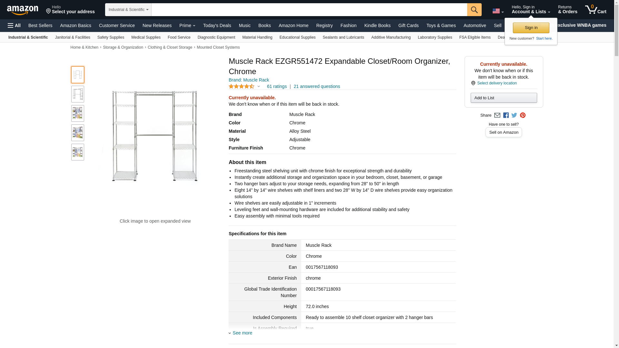Screen dimensions: 619x348
Task: Open the shopping cart icon
Action: [595, 10]
